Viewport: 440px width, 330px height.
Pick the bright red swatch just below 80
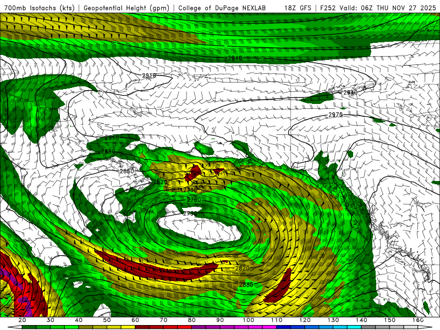(x=185, y=327)
